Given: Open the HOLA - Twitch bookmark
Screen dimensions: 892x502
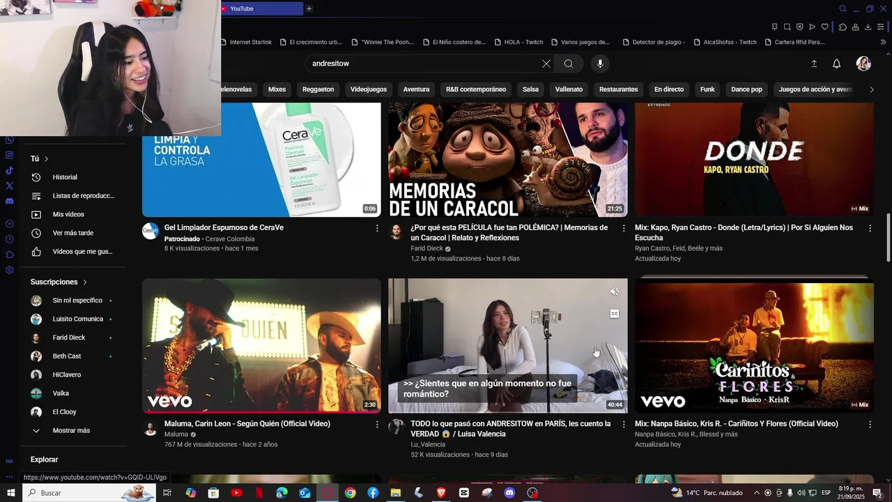Looking at the screenshot, I should coord(518,42).
